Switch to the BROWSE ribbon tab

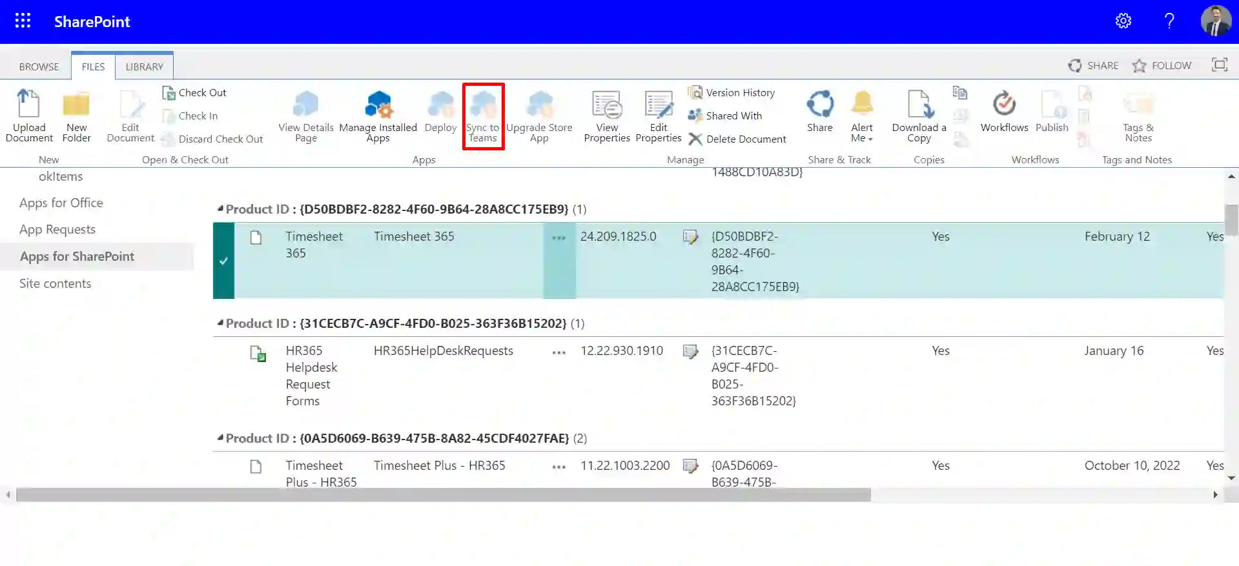(x=39, y=66)
